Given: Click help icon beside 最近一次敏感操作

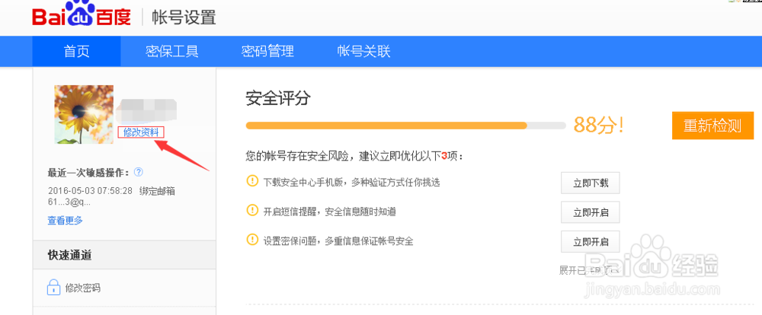Looking at the screenshot, I should (x=138, y=172).
